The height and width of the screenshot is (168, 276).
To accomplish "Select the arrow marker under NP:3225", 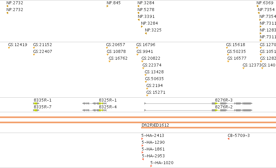I will 146,33.
